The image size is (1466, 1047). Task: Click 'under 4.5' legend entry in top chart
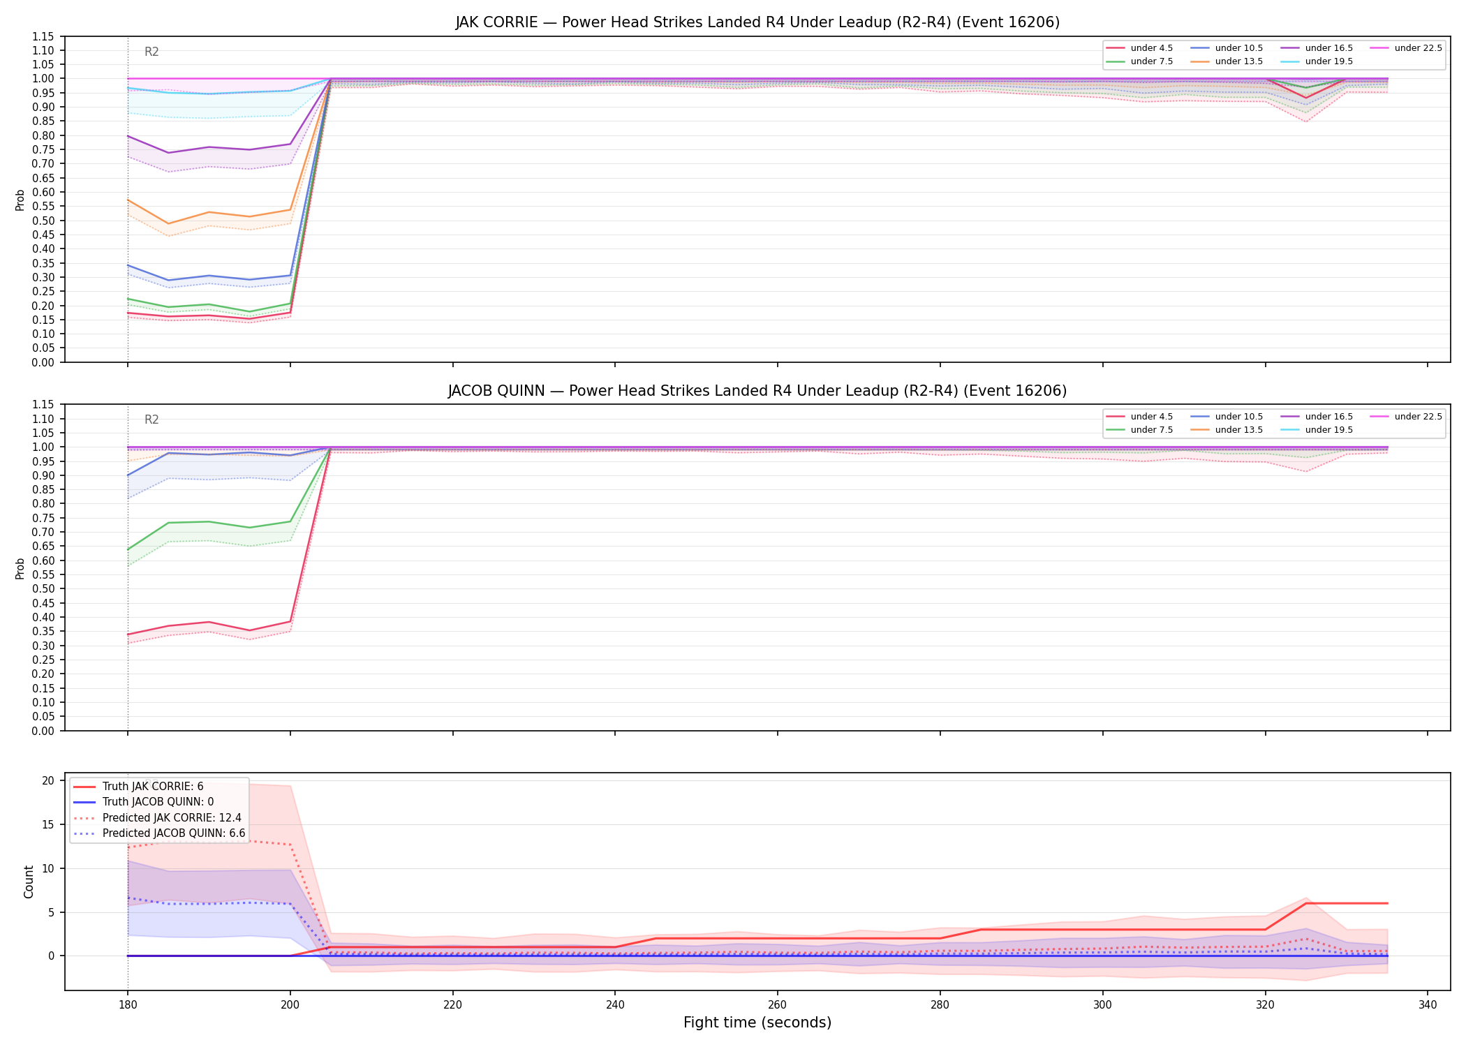tap(1140, 48)
